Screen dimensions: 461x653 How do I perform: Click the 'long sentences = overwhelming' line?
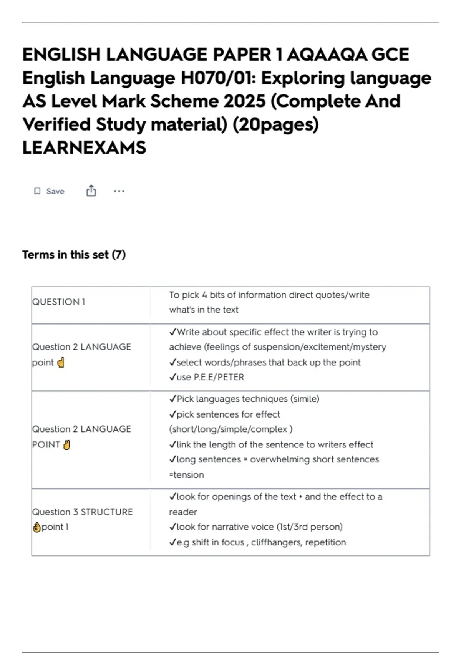(277, 459)
